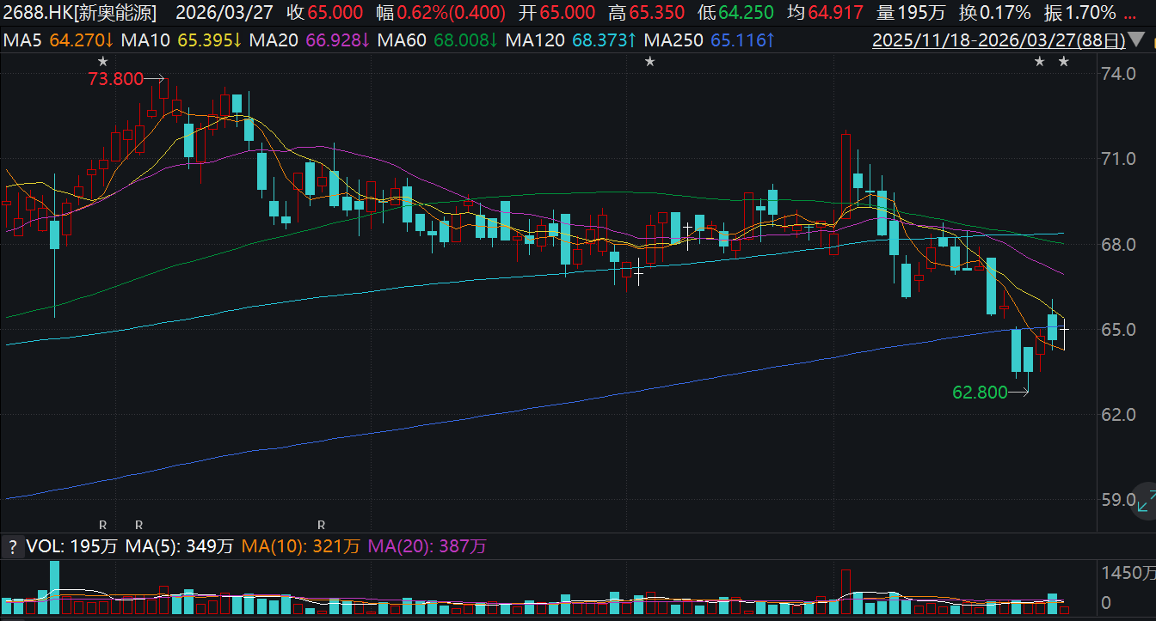1156x621 pixels.
Task: Click the volume MA(10) indicator label
Action: click(300, 547)
